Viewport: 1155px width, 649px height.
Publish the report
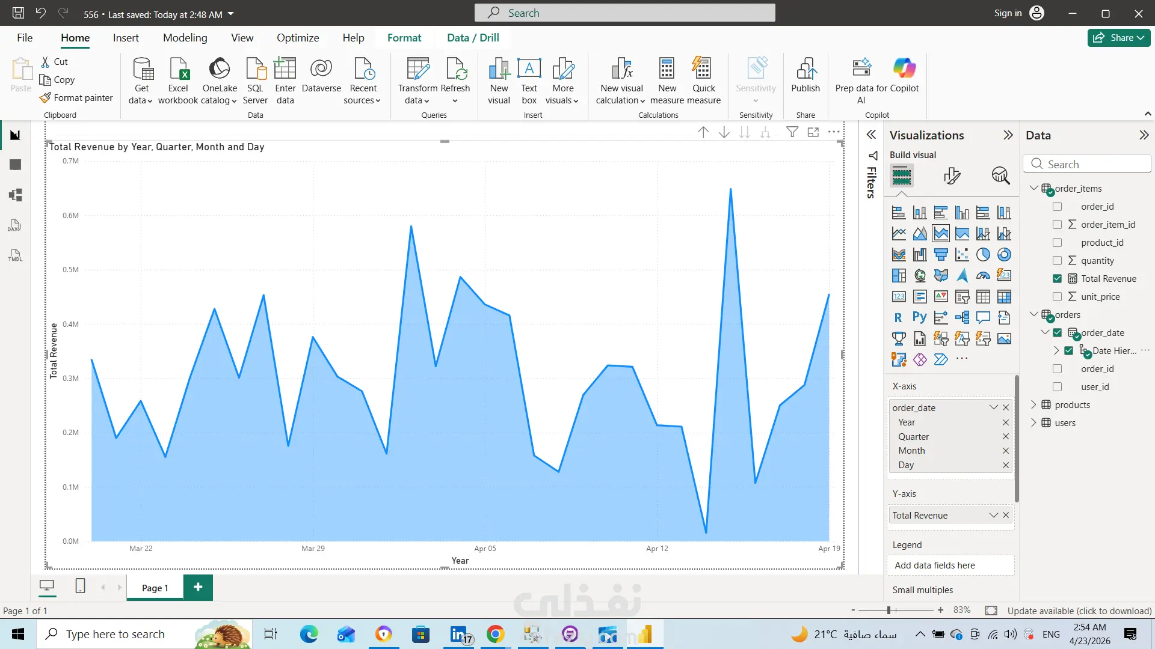click(x=805, y=76)
